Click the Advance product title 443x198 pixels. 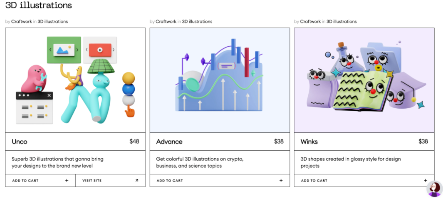point(169,141)
